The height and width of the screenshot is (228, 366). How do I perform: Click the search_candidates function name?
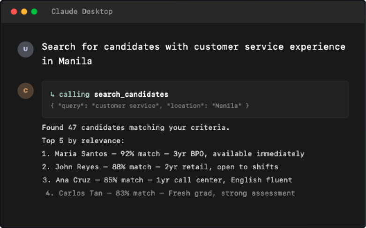[131, 94]
